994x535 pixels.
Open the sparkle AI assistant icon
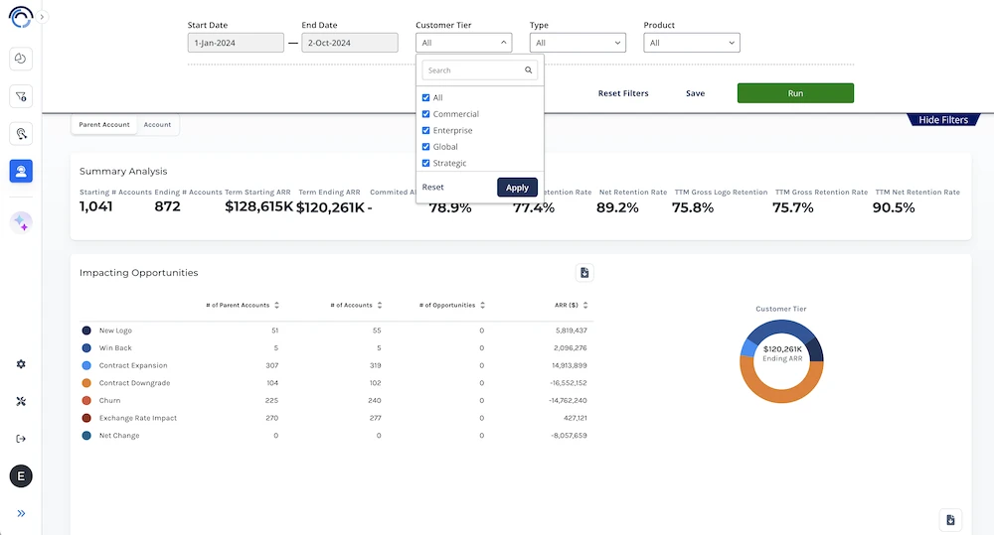click(21, 223)
